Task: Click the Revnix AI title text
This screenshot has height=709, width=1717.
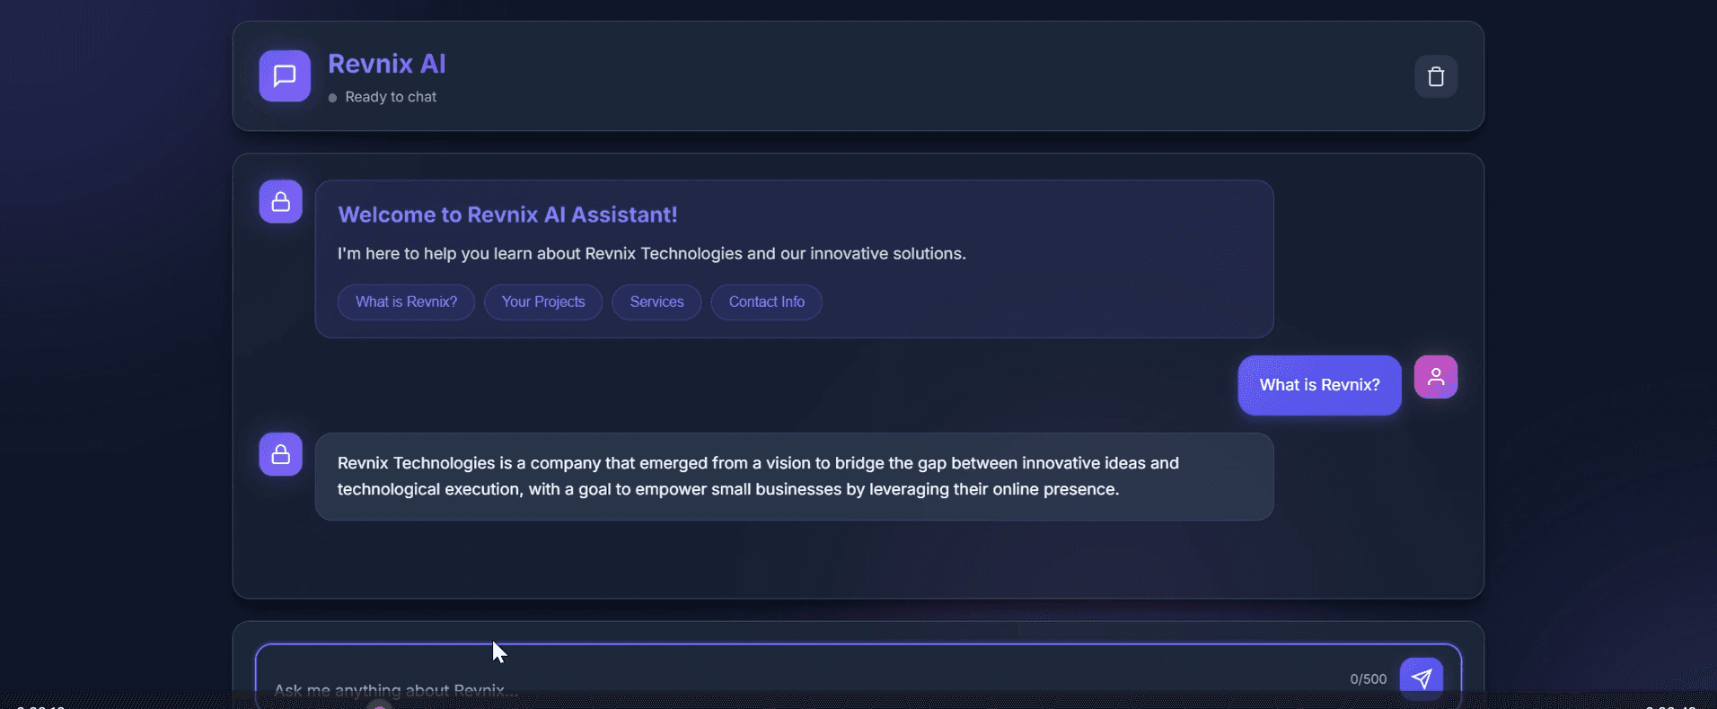Action: tap(387, 63)
